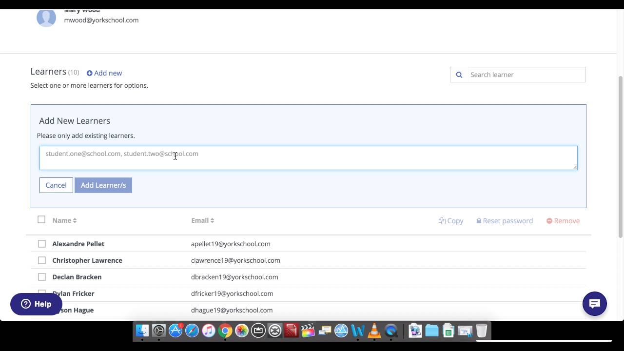
Task: Open Finder from the dock
Action: (x=142, y=331)
